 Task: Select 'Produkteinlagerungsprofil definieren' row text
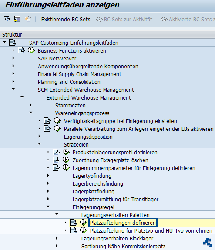point(115,153)
